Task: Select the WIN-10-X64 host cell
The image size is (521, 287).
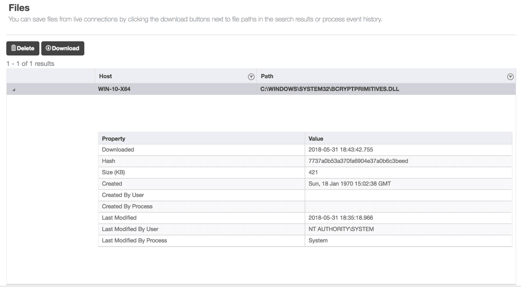Action: click(x=115, y=89)
